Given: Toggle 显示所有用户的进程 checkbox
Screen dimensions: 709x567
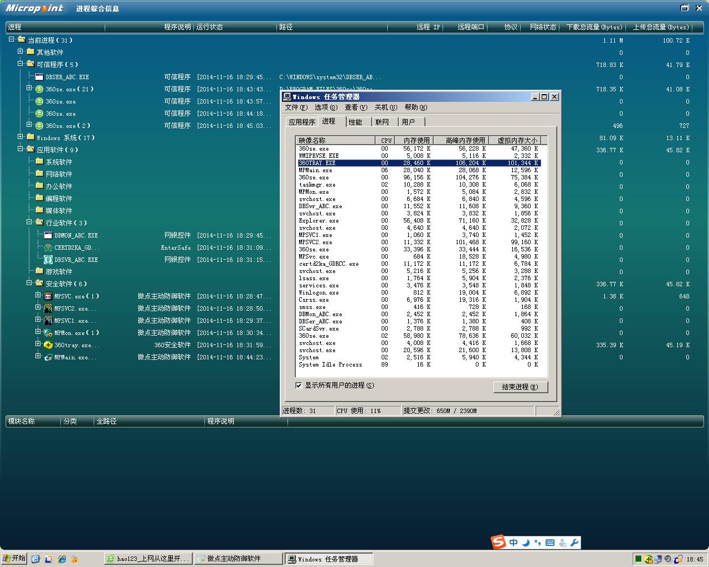Looking at the screenshot, I should 299,385.
